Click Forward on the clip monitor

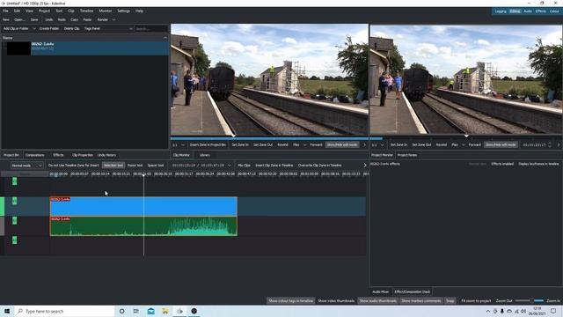pos(316,144)
